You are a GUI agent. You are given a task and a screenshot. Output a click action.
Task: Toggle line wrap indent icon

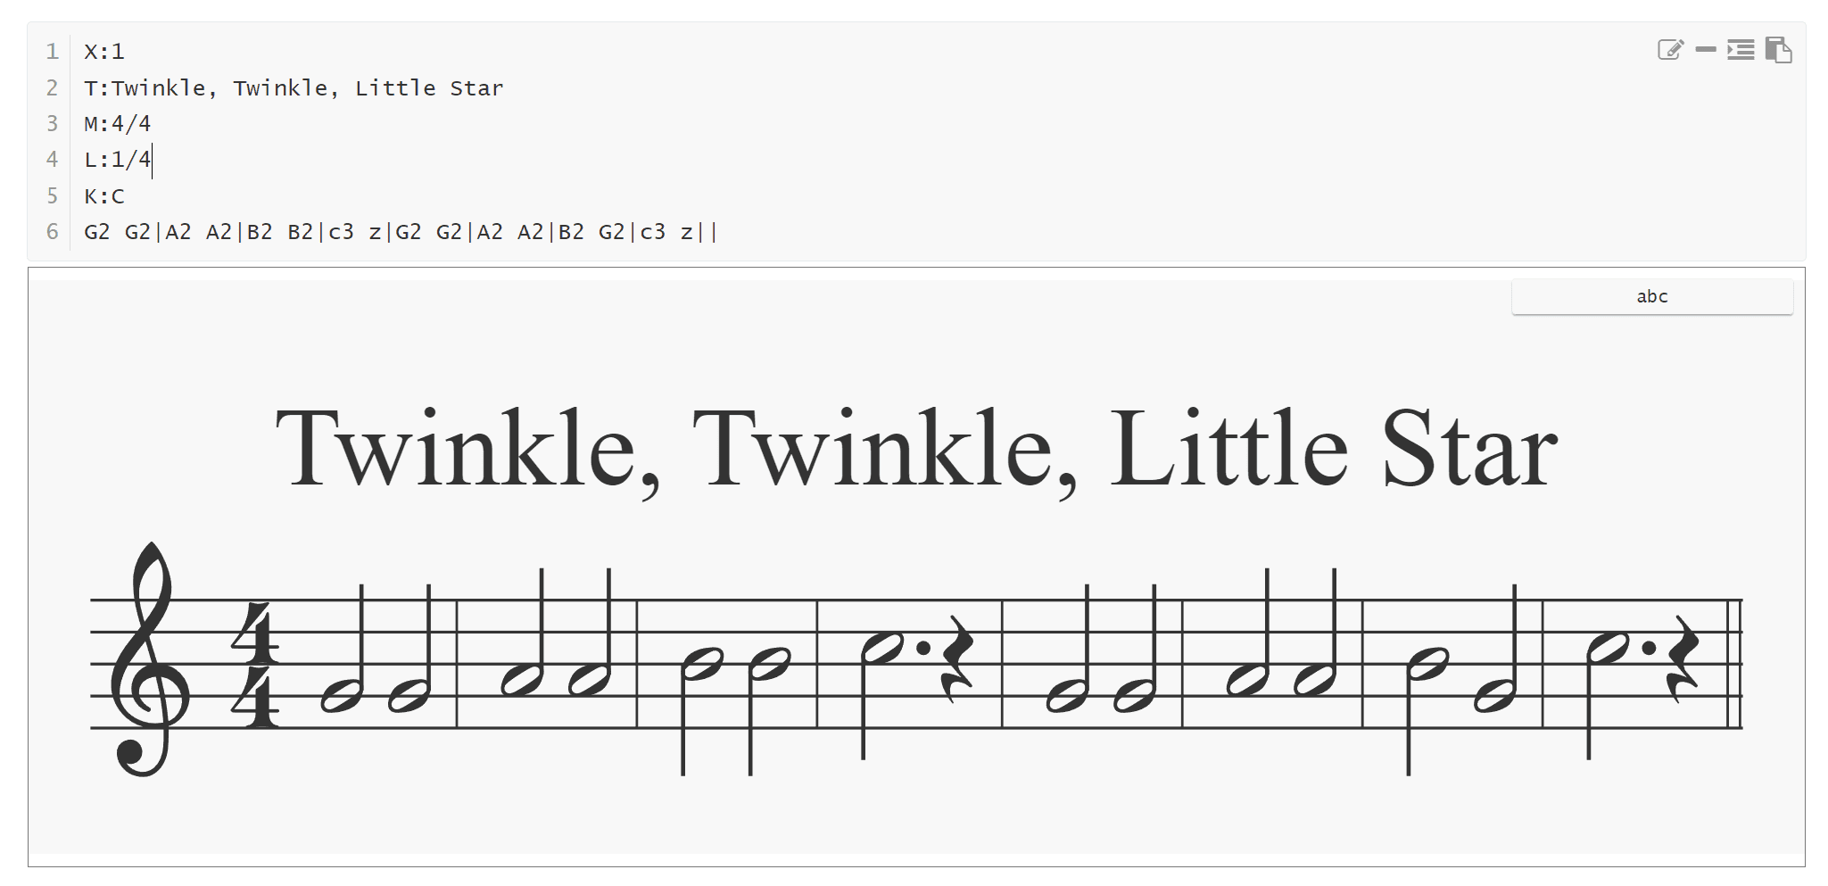(1741, 50)
